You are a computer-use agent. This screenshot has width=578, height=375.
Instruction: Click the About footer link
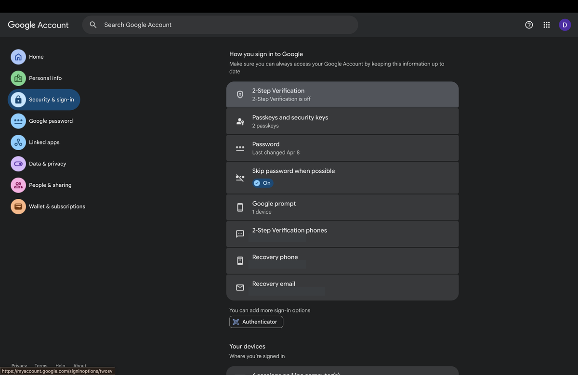coord(79,366)
